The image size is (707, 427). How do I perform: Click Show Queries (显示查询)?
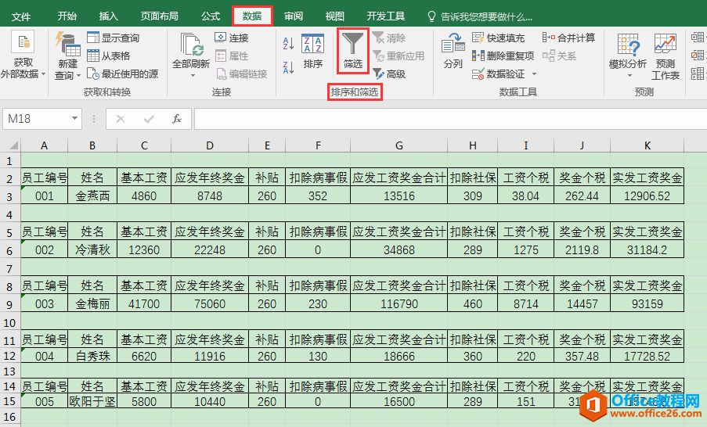click(113, 38)
